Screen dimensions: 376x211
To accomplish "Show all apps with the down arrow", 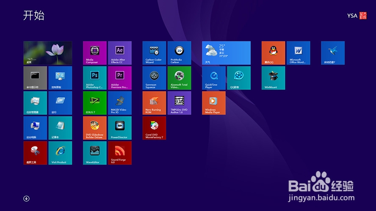I will pyautogui.click(x=26, y=199).
